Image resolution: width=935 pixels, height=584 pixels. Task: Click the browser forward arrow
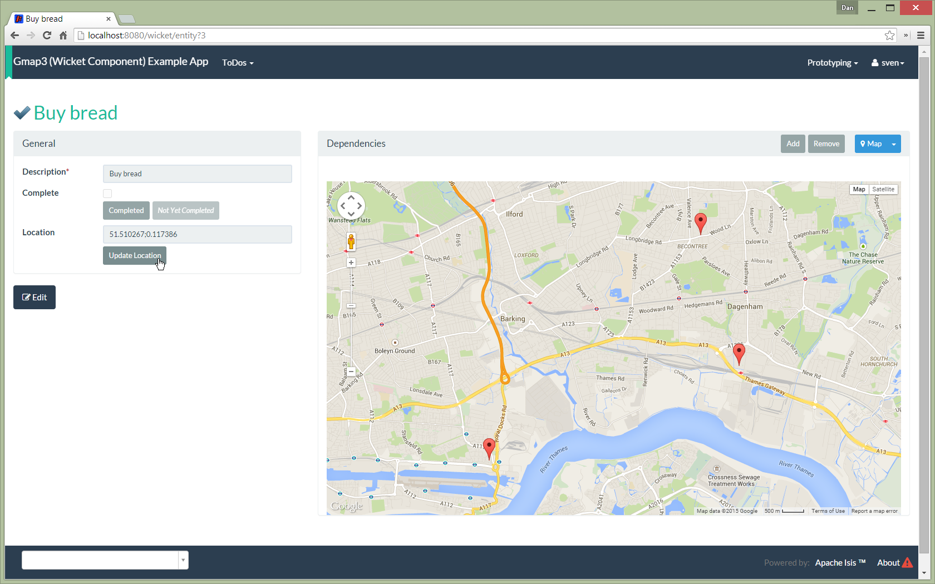pos(31,35)
